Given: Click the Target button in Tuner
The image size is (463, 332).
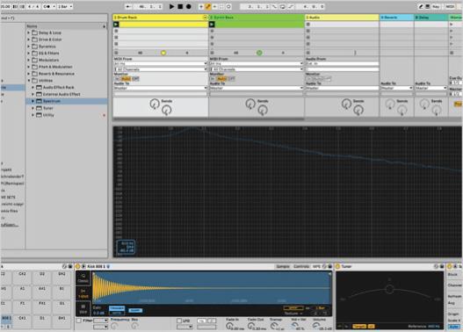Looking at the screenshot, I should click(359, 327).
